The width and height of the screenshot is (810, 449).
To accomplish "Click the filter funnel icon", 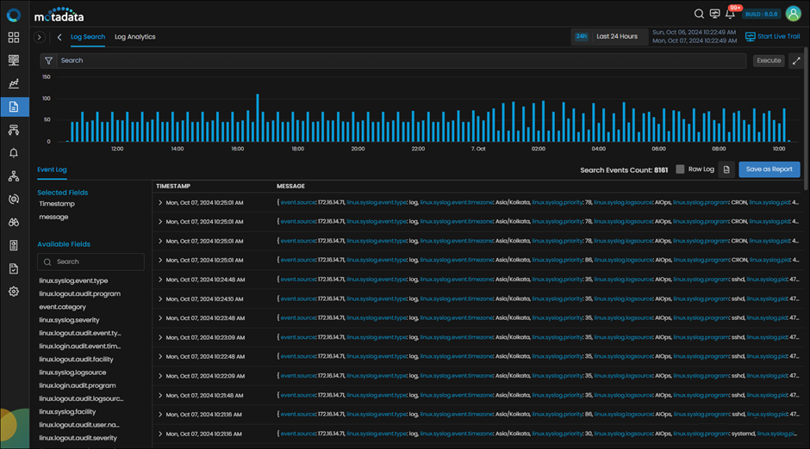I will [x=48, y=61].
